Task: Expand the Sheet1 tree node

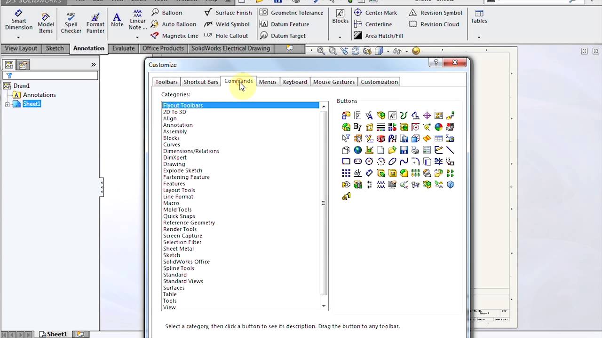Action: click(x=8, y=104)
